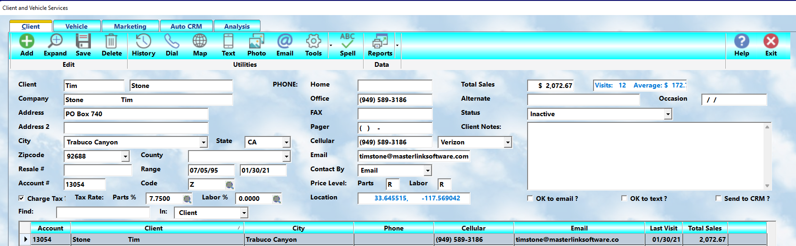The width and height of the screenshot is (796, 246).
Task: Switch to the Marketing tab
Action: click(x=130, y=26)
